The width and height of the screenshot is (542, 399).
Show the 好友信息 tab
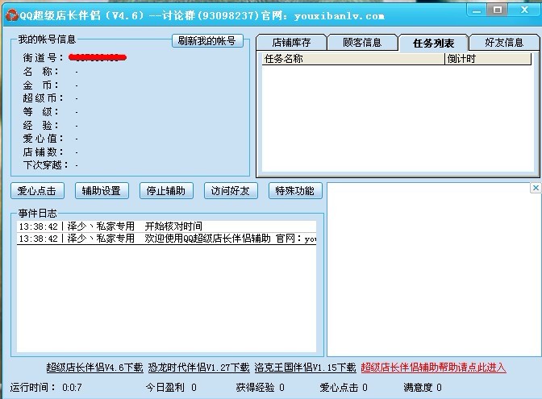[x=504, y=43]
